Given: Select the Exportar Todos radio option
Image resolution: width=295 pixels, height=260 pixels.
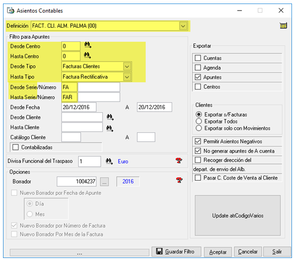Looking at the screenshot, I should point(199,121).
